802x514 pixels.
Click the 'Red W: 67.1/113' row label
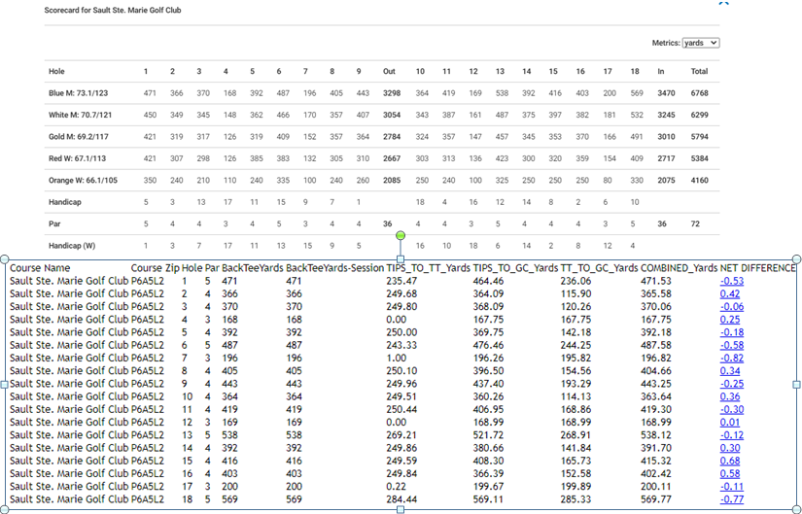[x=77, y=158]
